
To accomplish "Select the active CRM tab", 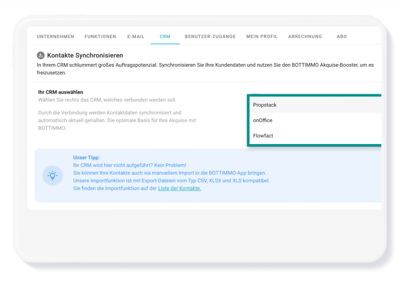I will point(165,36).
